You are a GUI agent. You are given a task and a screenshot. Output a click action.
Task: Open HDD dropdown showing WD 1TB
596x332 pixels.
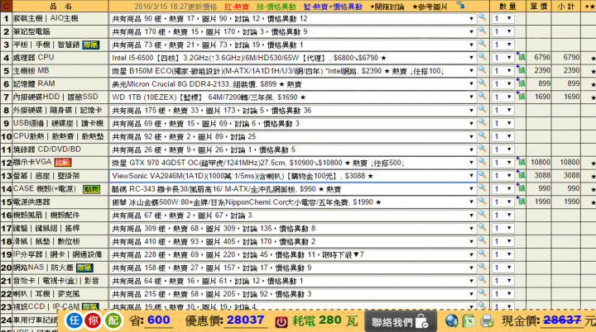pos(293,97)
